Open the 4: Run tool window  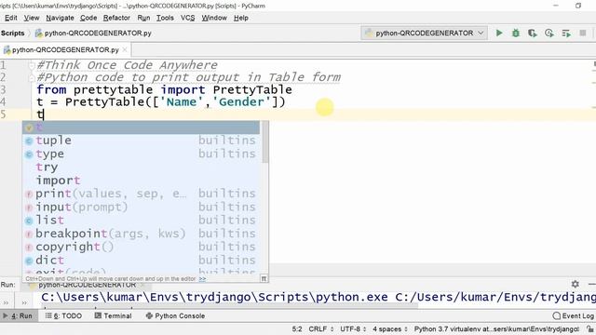[x=19, y=315]
